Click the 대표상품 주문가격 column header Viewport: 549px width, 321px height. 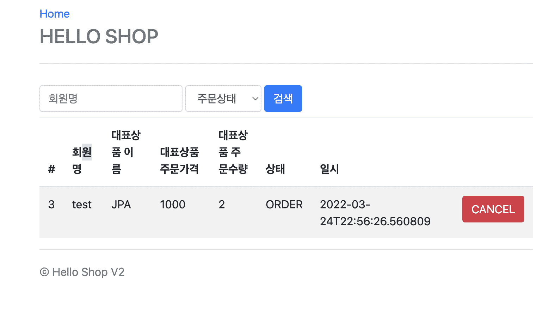point(179,160)
